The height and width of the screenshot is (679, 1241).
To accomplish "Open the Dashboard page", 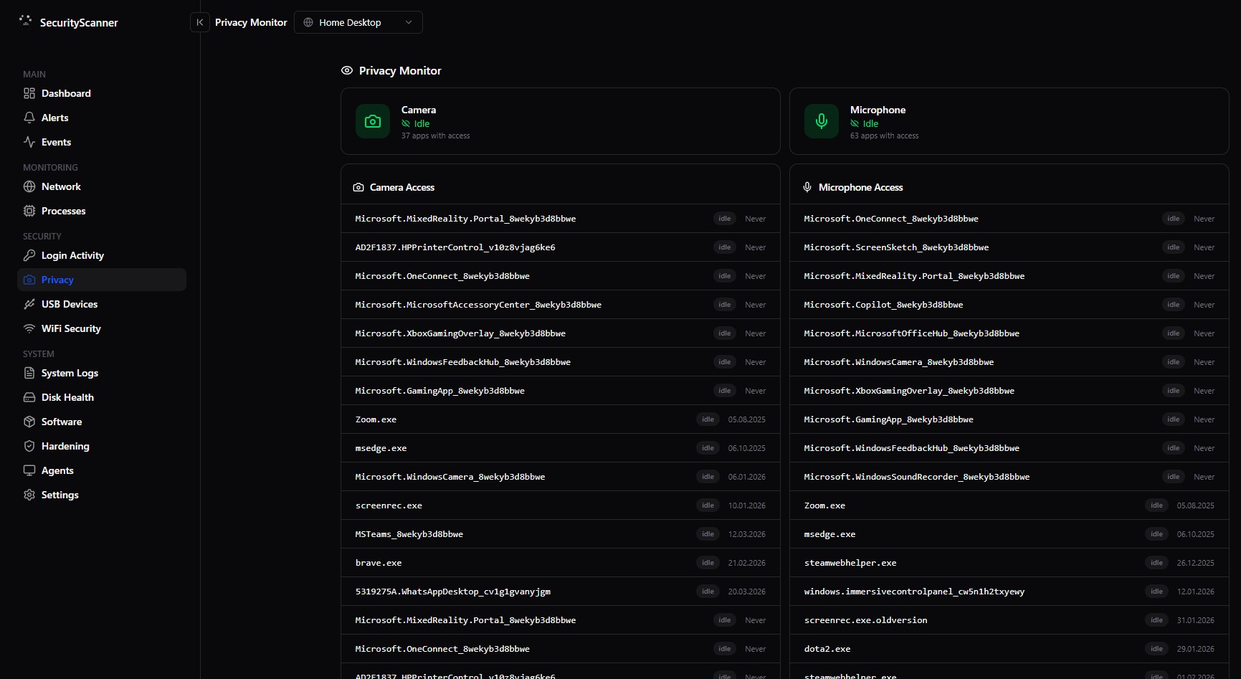I will [66, 93].
